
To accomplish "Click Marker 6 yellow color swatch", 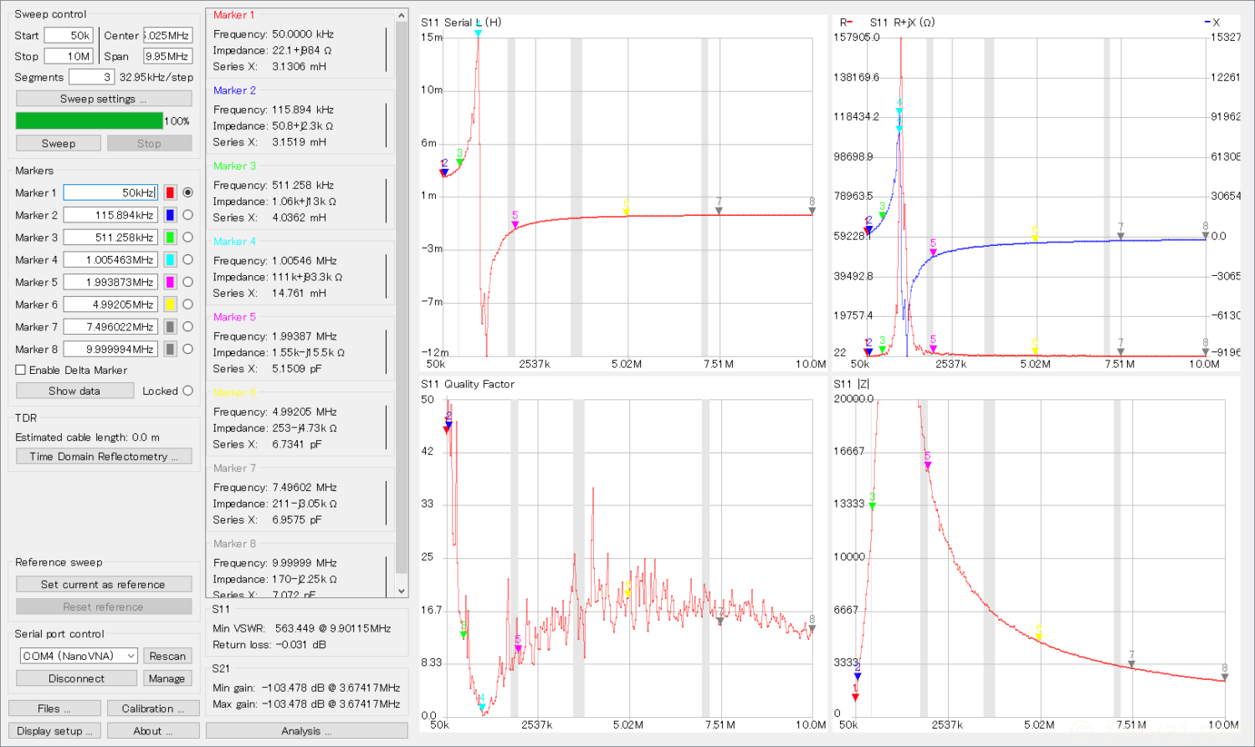I will 170,304.
